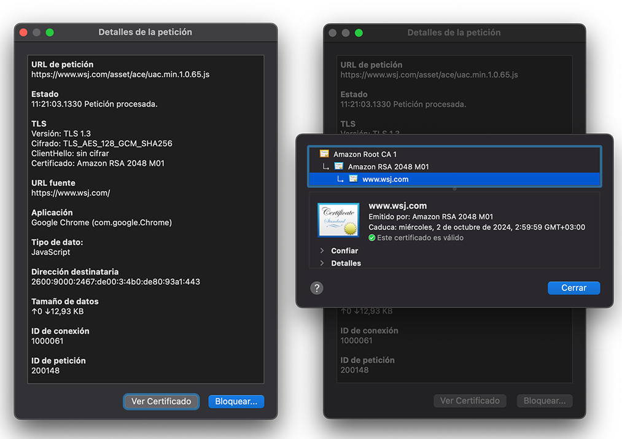Click connection ID 1000061 in right window

click(x=356, y=341)
